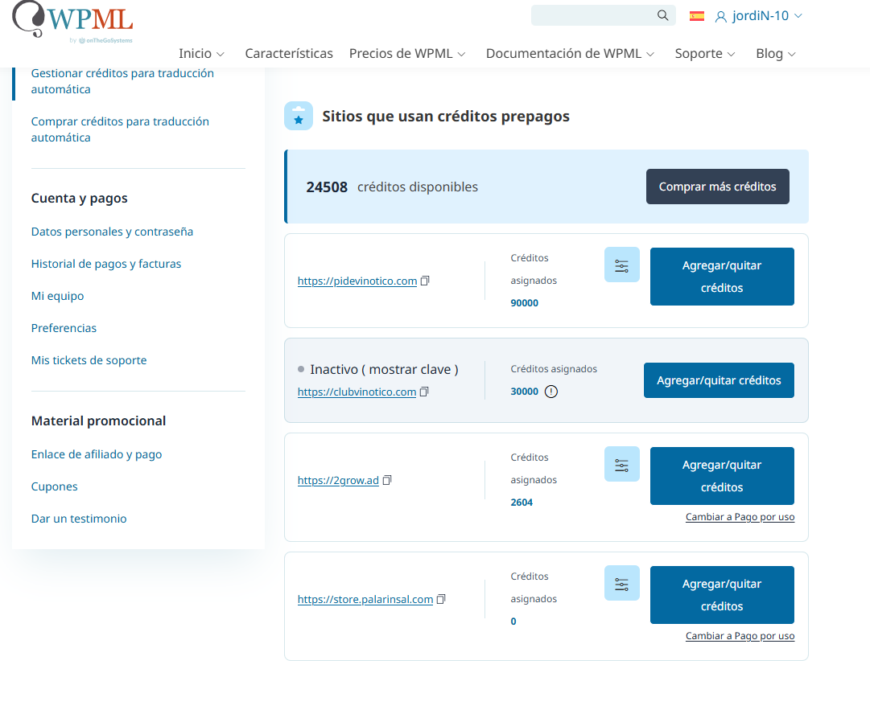
Task: Click the Sitios que usan créditos prepagos heading
Action: 446,117
